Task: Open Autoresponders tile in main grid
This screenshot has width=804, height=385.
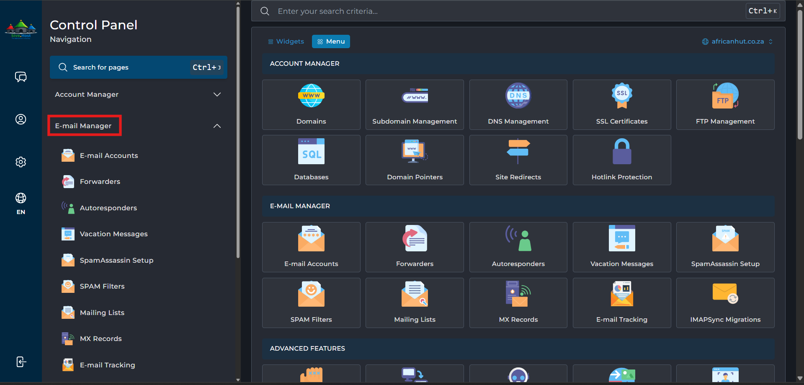Action: click(518, 247)
